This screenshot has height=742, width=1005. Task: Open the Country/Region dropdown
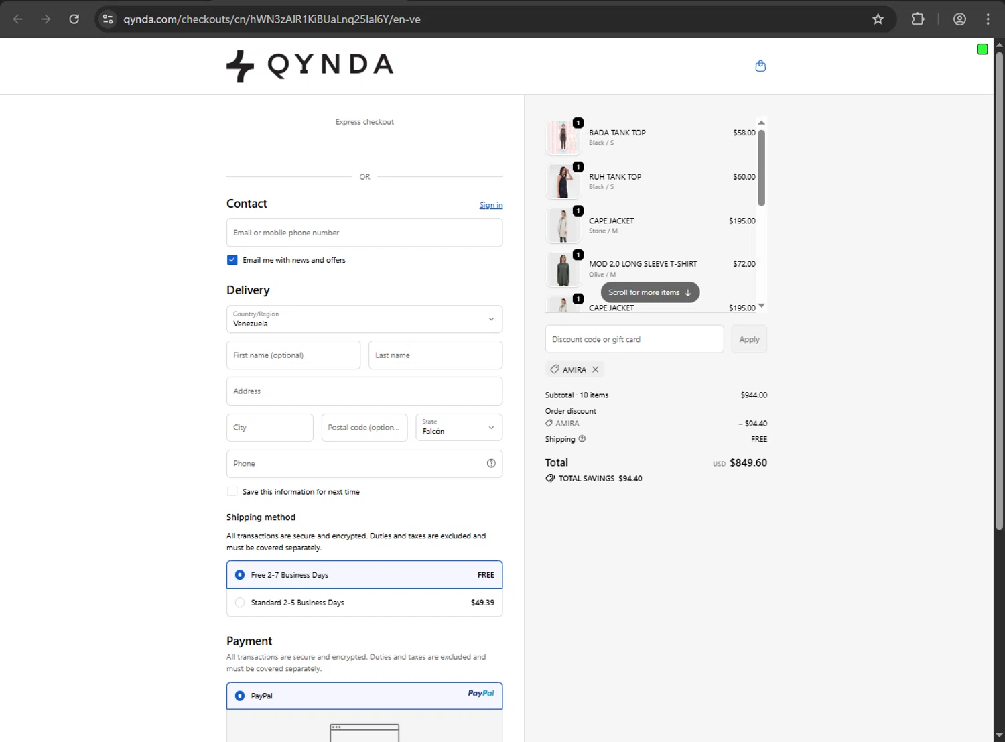pyautogui.click(x=364, y=319)
